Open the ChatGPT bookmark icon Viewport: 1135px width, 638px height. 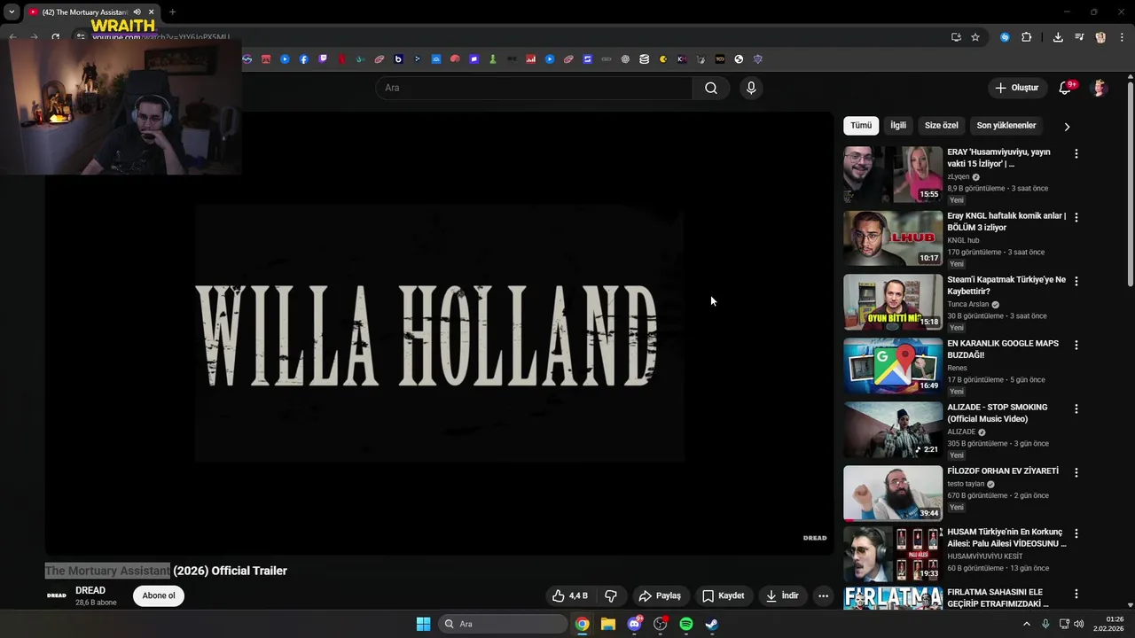625,59
